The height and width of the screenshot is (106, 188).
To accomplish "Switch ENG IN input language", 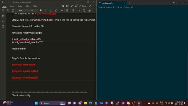I will 162,103.
